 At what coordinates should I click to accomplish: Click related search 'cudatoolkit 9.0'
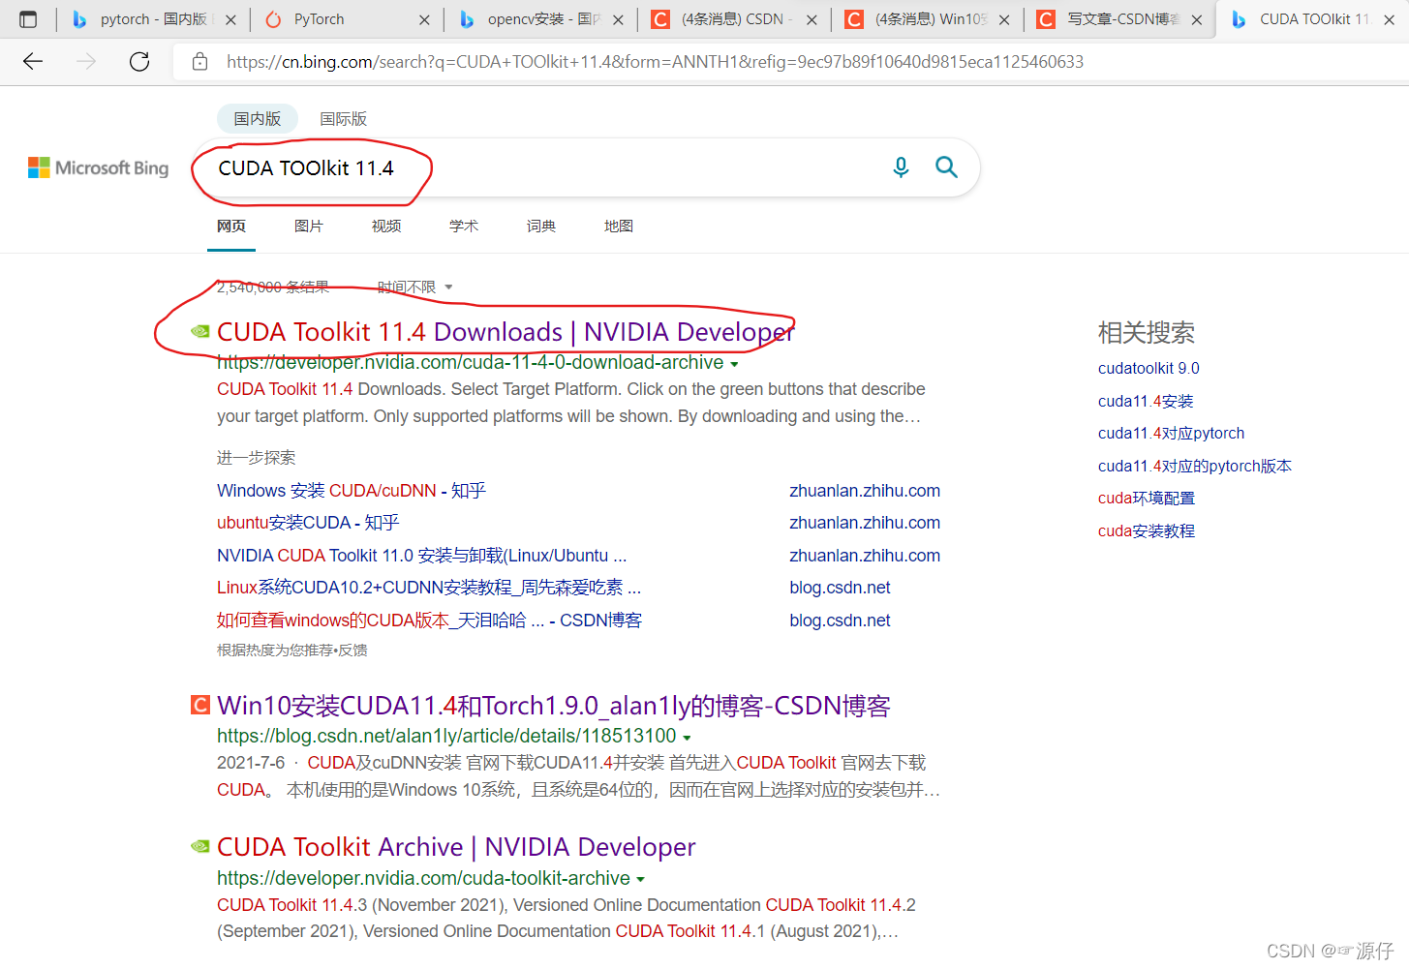(x=1149, y=368)
